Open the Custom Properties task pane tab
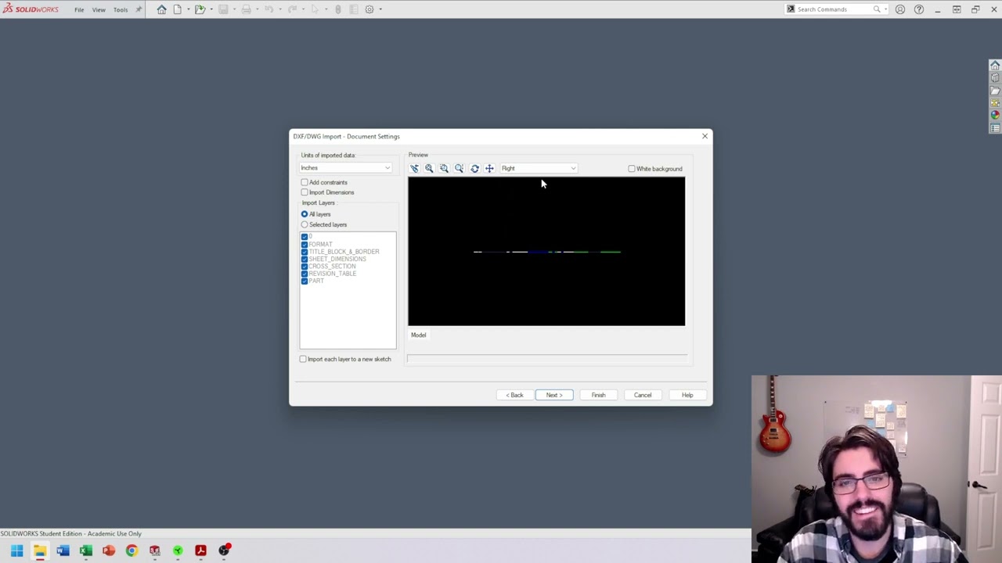The image size is (1002, 563). 995,128
